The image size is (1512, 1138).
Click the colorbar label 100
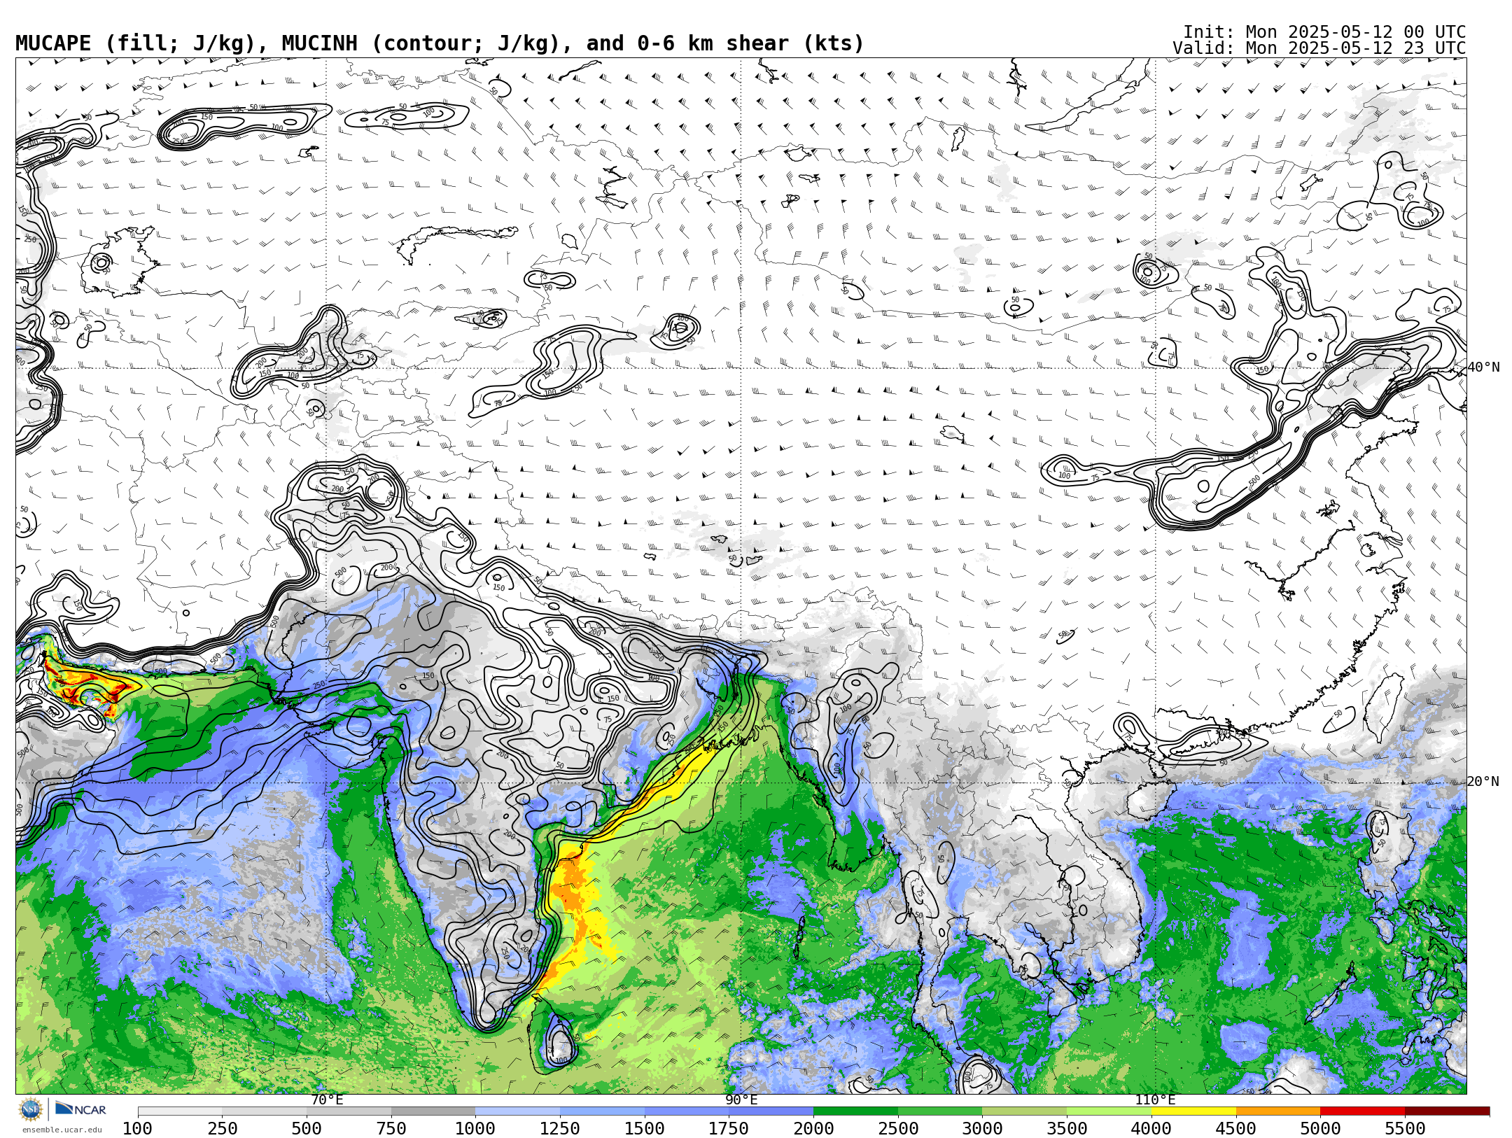137,1129
